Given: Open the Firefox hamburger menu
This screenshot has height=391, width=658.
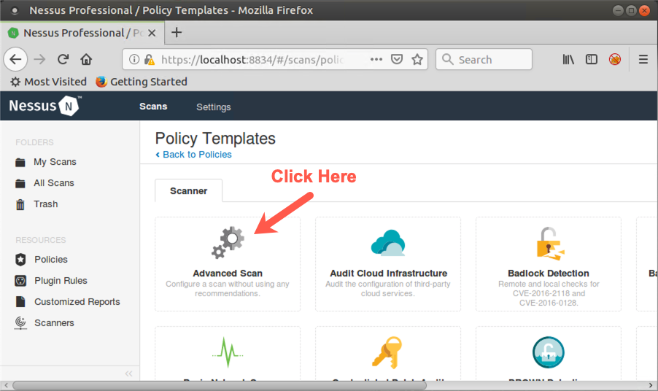Looking at the screenshot, I should (643, 60).
